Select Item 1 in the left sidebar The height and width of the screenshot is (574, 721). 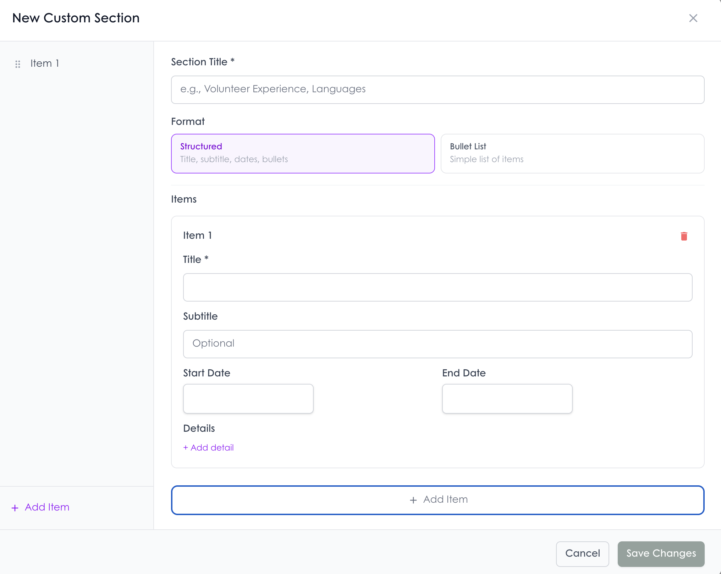[44, 63]
